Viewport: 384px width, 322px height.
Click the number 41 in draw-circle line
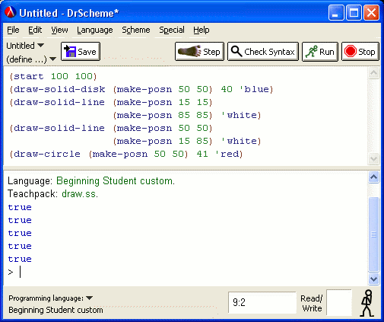pyautogui.click(x=202, y=154)
